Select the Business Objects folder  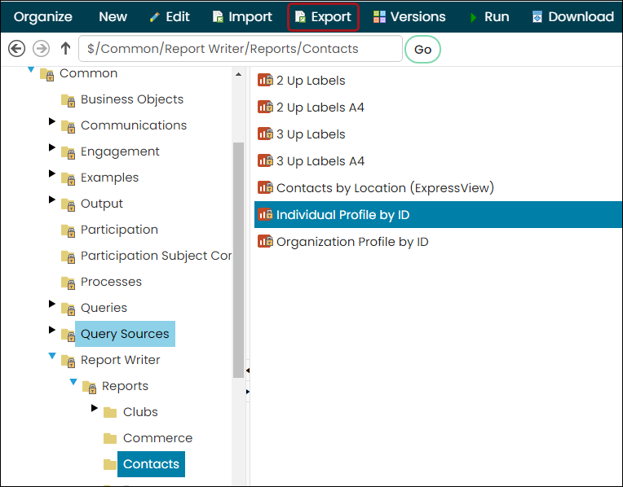pyautogui.click(x=132, y=99)
